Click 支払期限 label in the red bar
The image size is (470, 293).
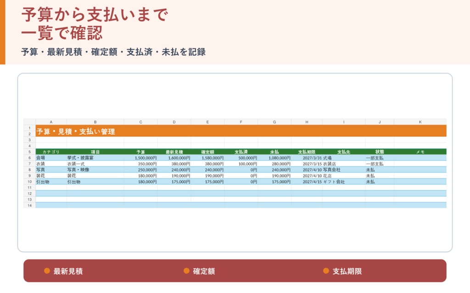click(x=347, y=271)
